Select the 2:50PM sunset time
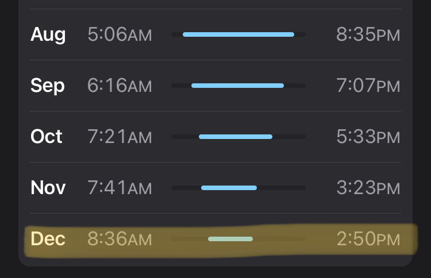 [x=368, y=240]
